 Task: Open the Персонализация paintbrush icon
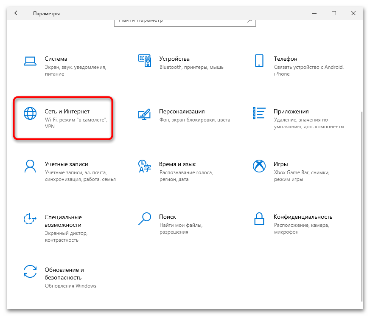(x=144, y=114)
